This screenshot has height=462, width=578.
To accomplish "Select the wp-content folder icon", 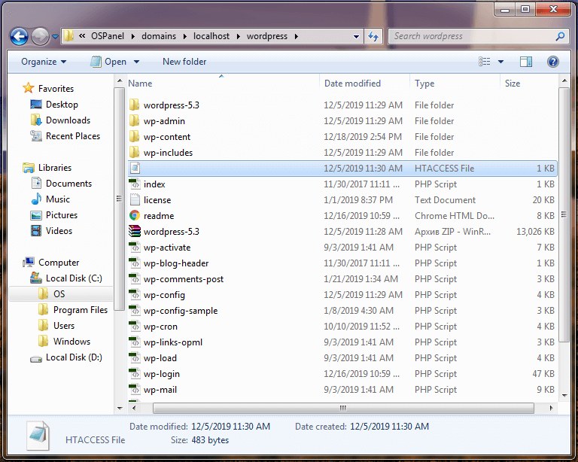I will (x=135, y=137).
